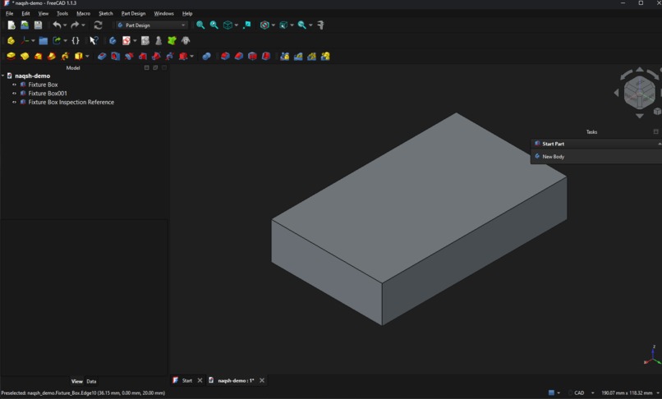
Task: Select the View properties tab
Action: point(77,382)
